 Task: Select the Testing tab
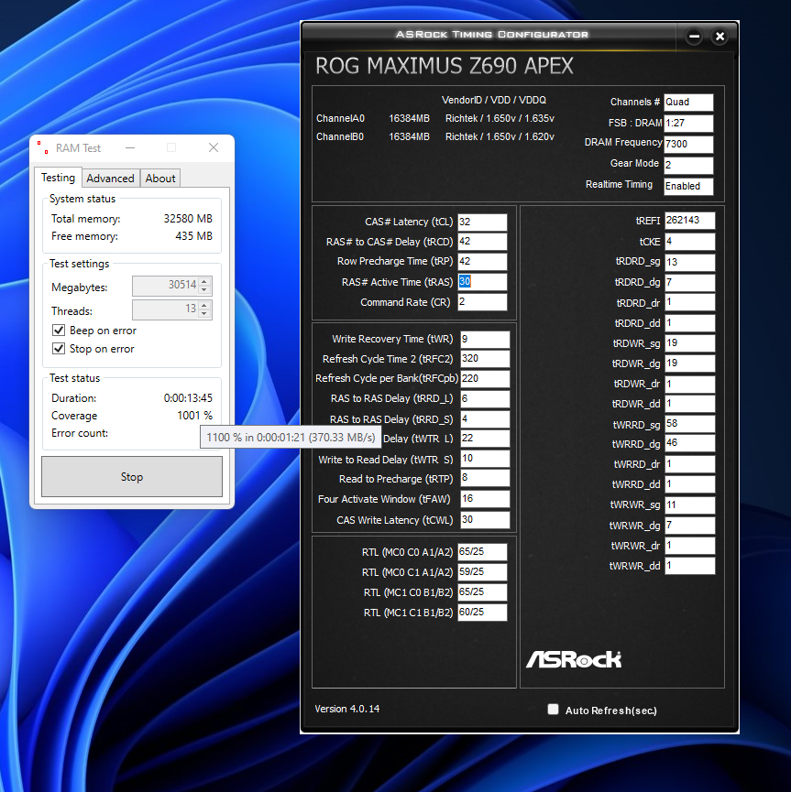[58, 178]
